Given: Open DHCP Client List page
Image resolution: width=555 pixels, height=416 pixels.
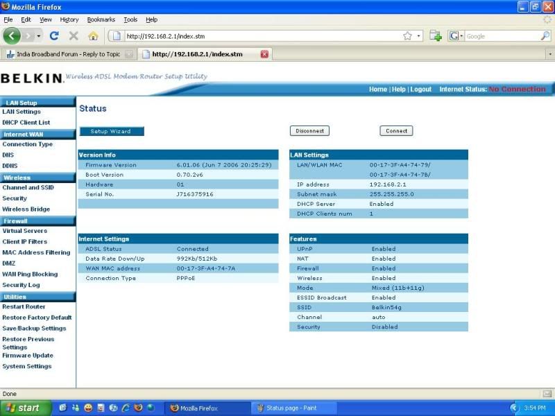Looking at the screenshot, I should [26, 123].
